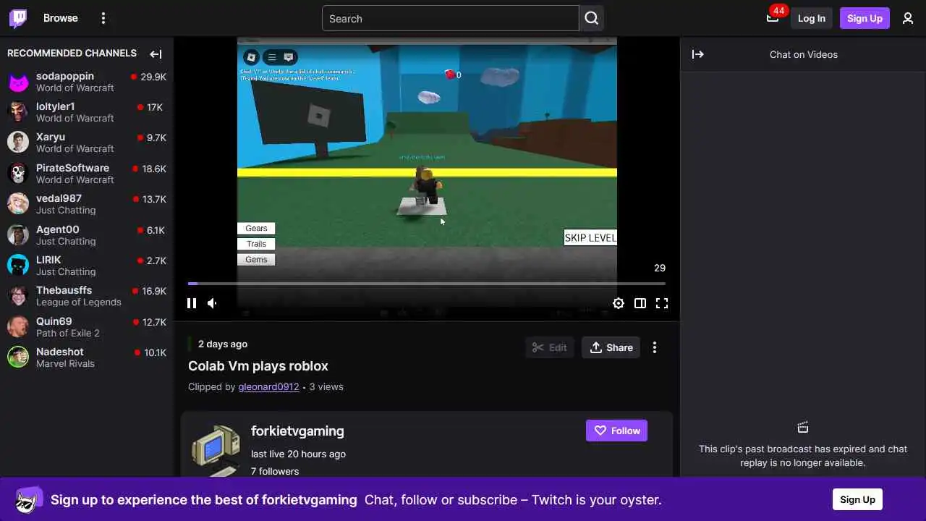The height and width of the screenshot is (521, 926).
Task: Enter fullscreen mode
Action: click(x=662, y=303)
